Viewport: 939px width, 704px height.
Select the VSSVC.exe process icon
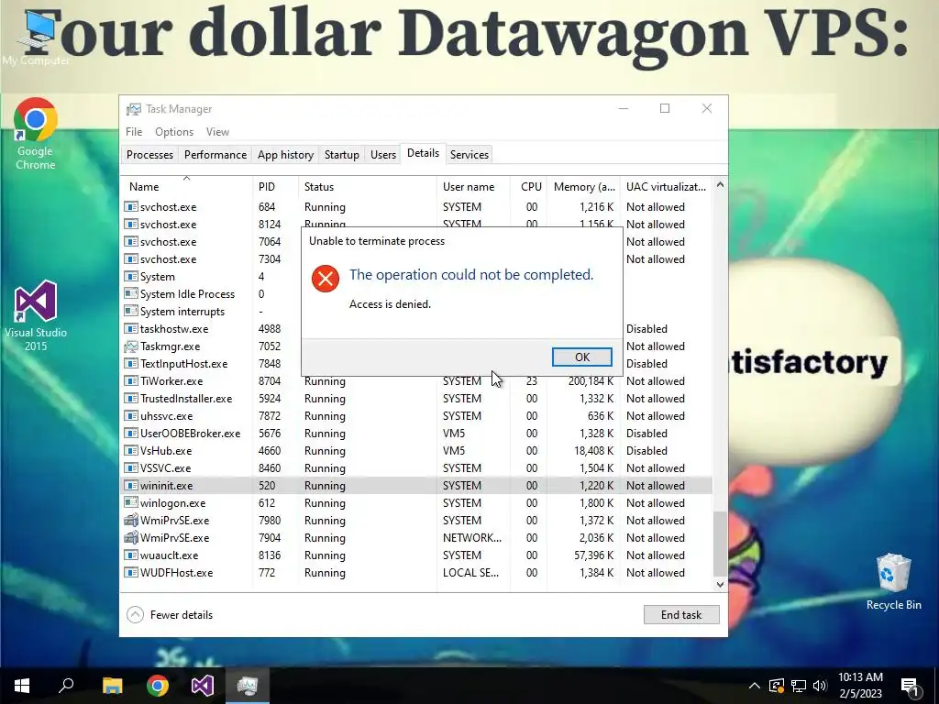coord(131,467)
